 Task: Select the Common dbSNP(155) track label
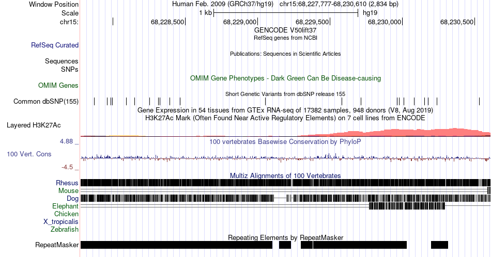(46, 101)
